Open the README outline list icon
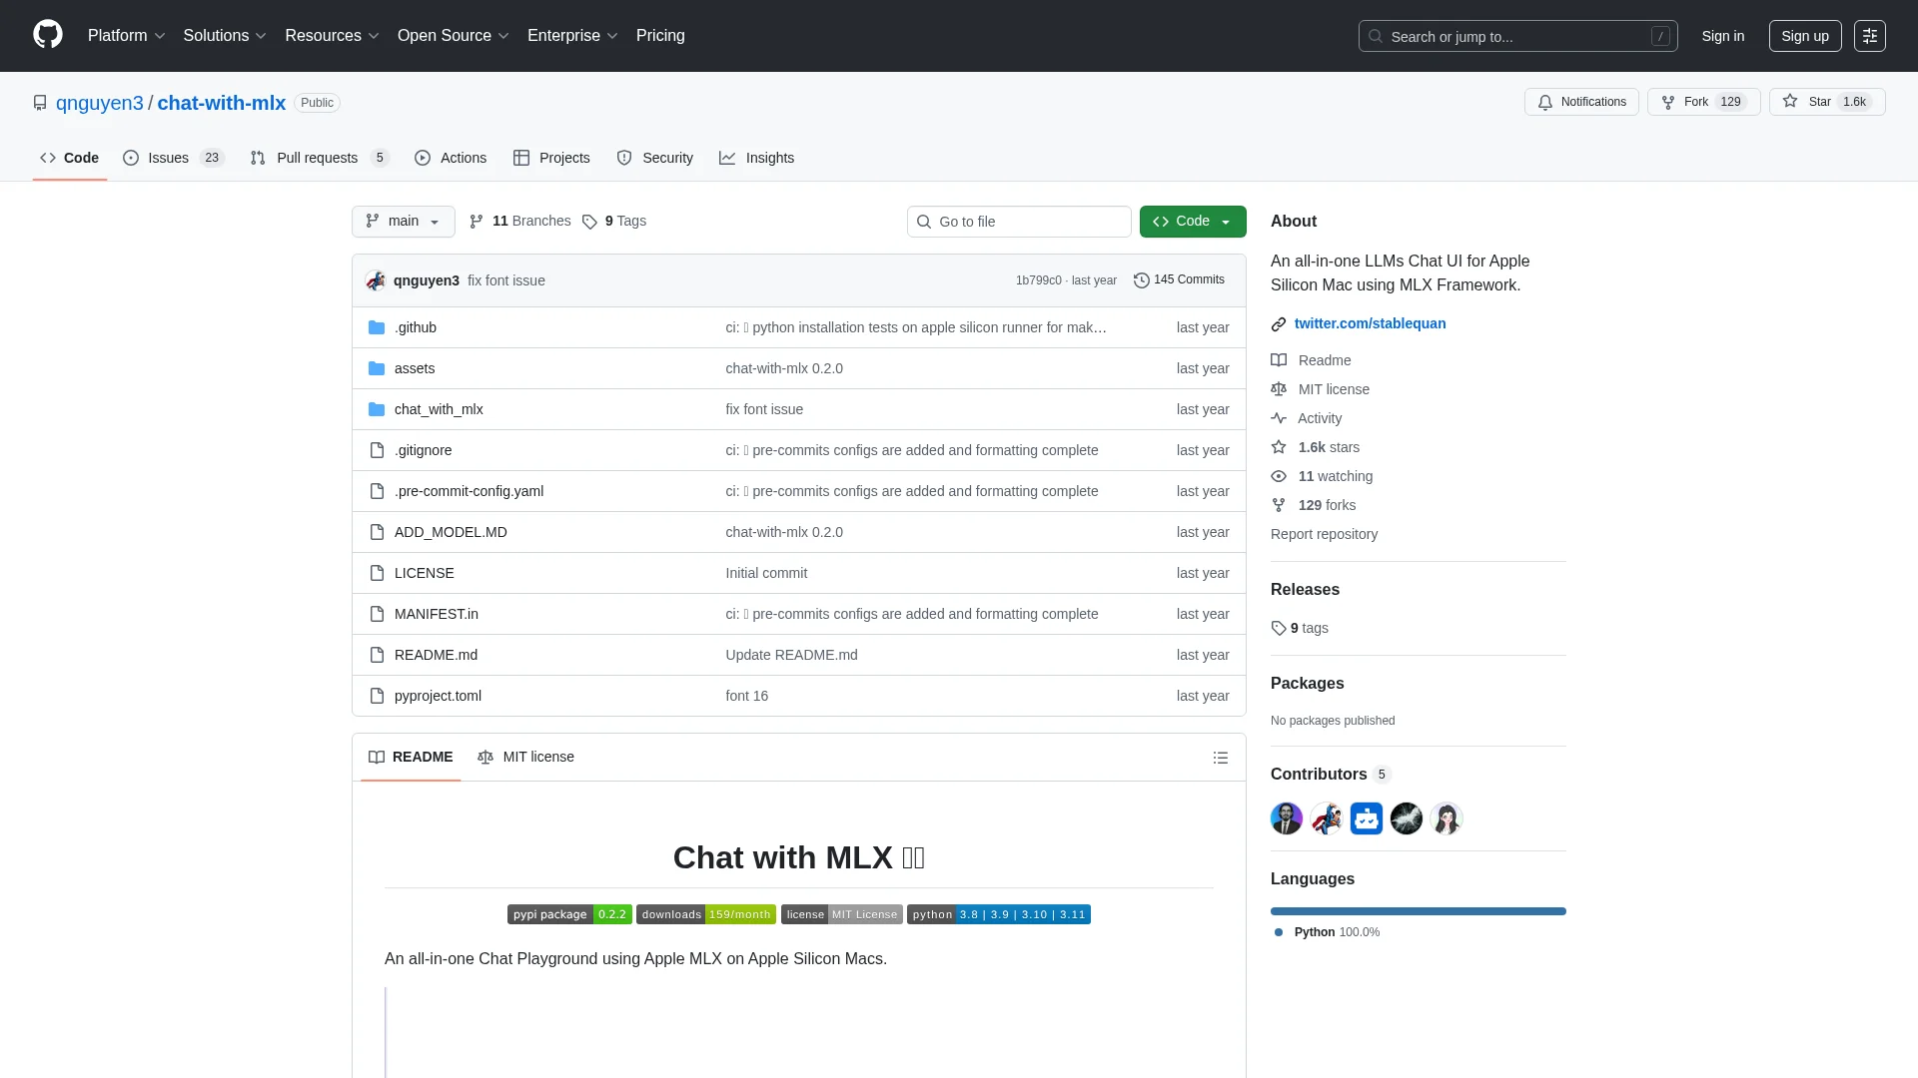This screenshot has width=1918, height=1078. click(x=1220, y=758)
